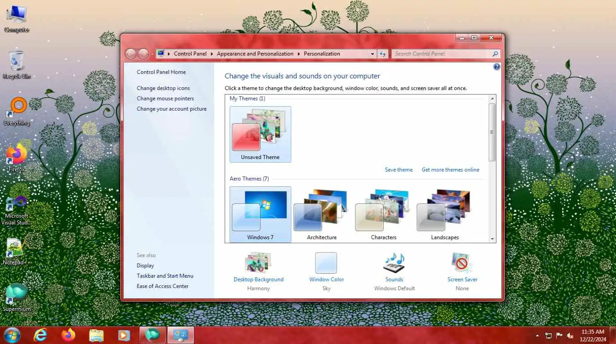
Task: Click the Screen Saver text link
Action: pos(462,279)
